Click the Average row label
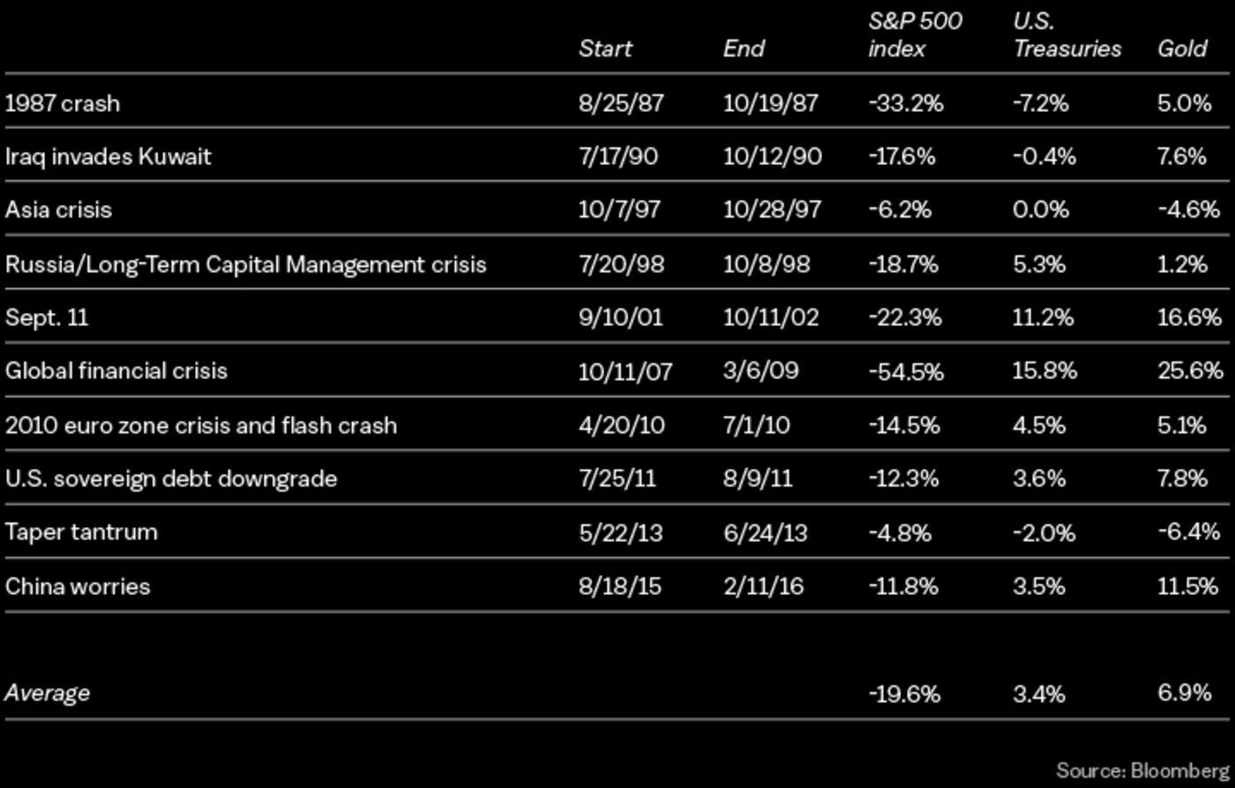Viewport: 1235px width, 788px height. click(47, 693)
